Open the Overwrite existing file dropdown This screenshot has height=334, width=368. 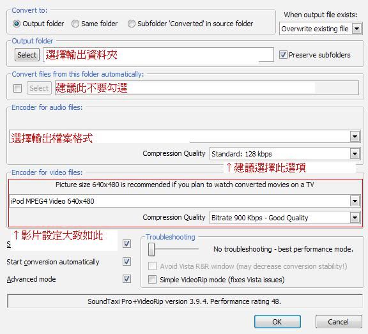(x=321, y=29)
